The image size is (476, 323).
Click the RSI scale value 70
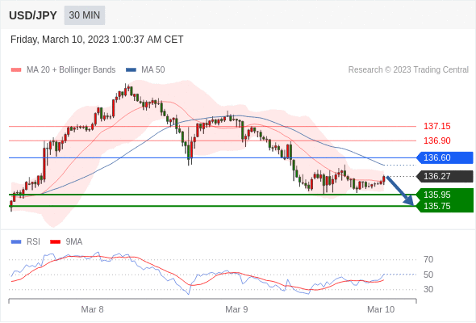pos(428,259)
